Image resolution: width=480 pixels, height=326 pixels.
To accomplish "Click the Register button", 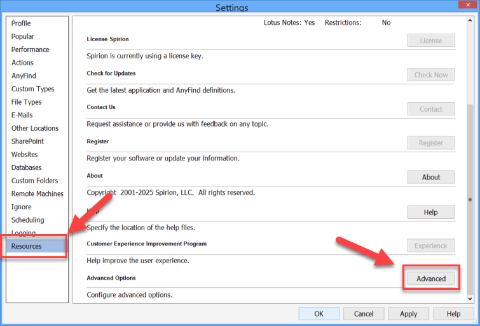I will 430,143.
